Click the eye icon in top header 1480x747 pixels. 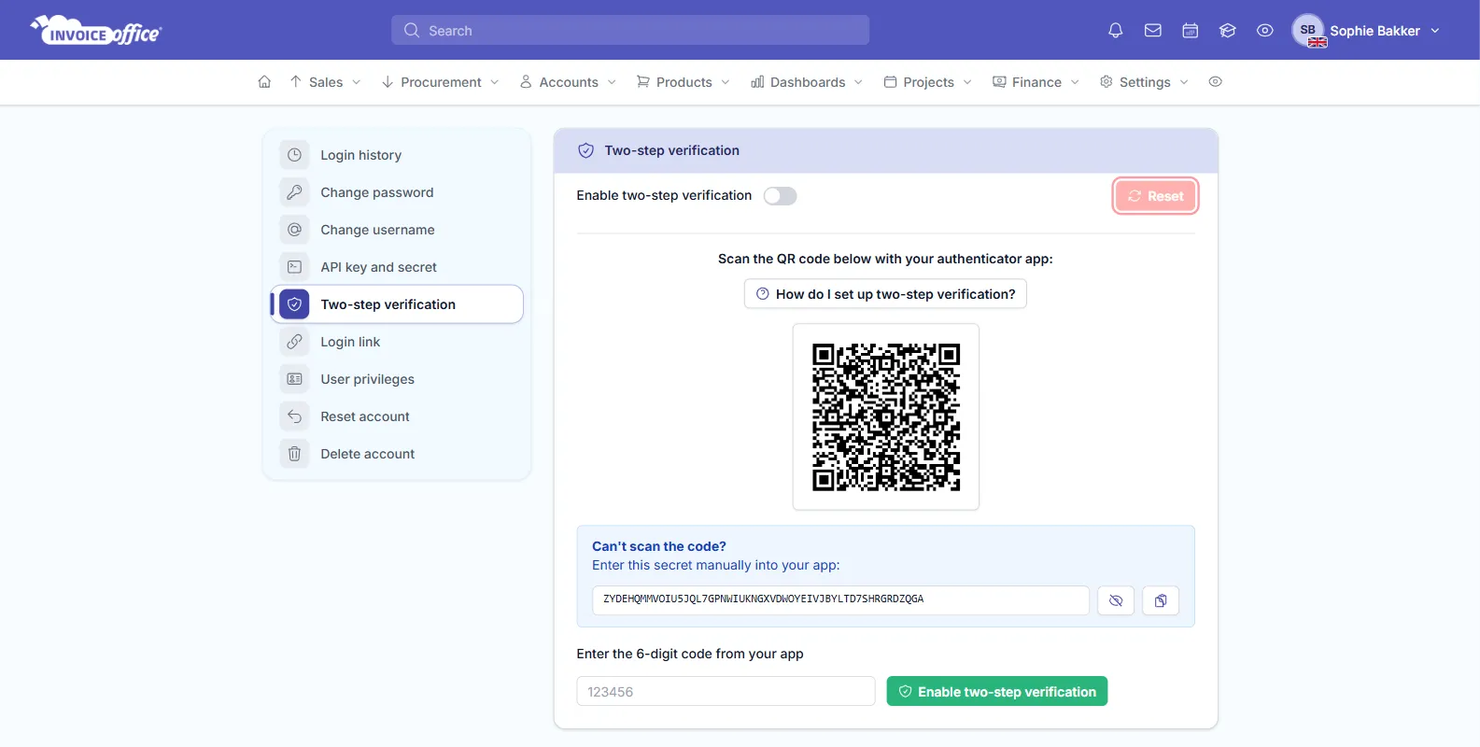tap(1265, 31)
